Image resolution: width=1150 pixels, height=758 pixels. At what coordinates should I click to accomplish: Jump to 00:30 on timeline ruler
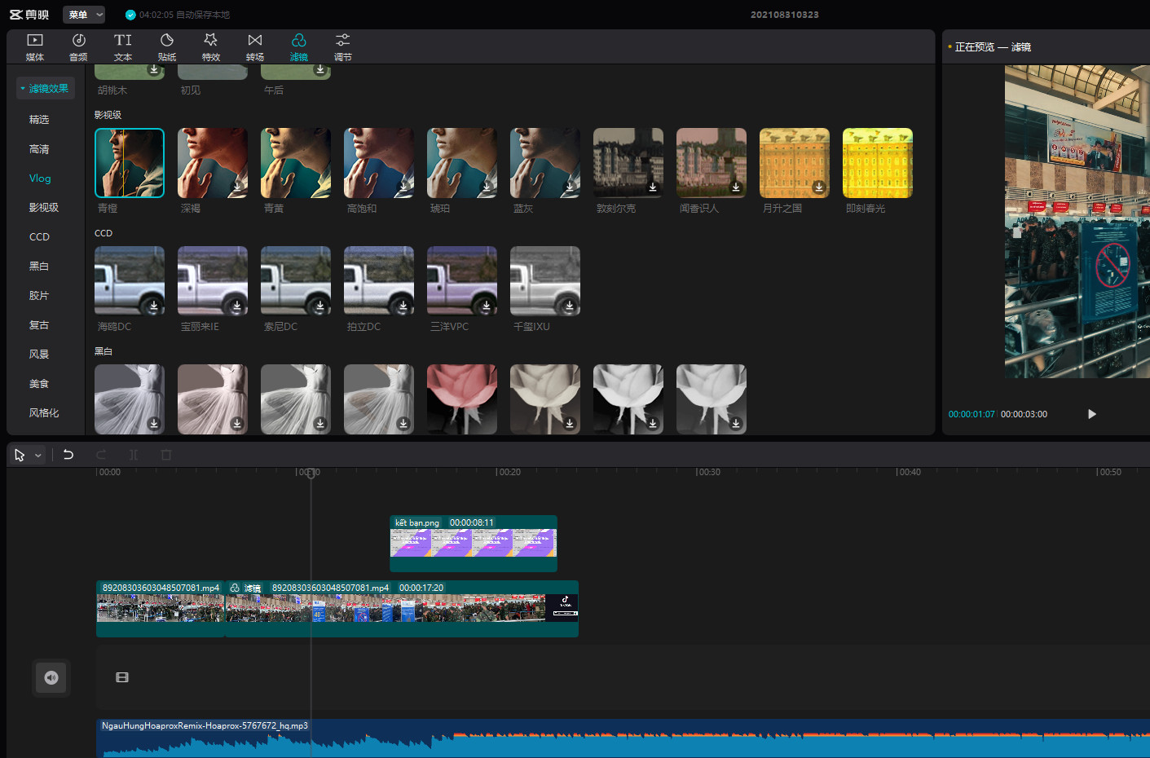(x=708, y=472)
